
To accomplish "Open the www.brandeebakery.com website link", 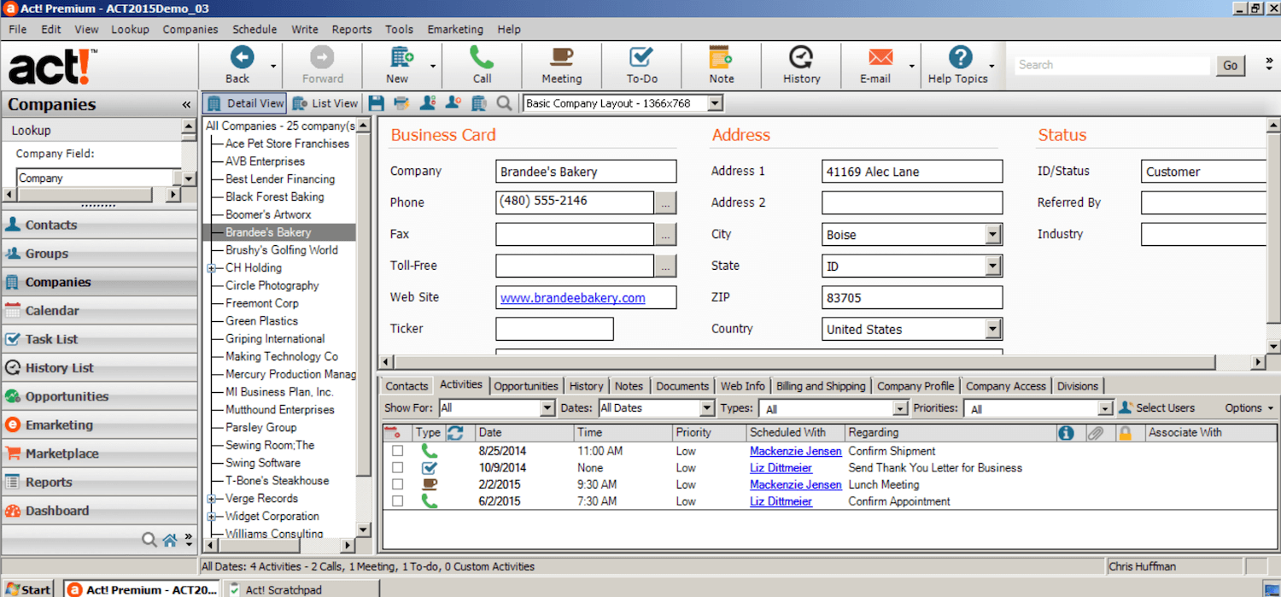I will click(x=573, y=298).
